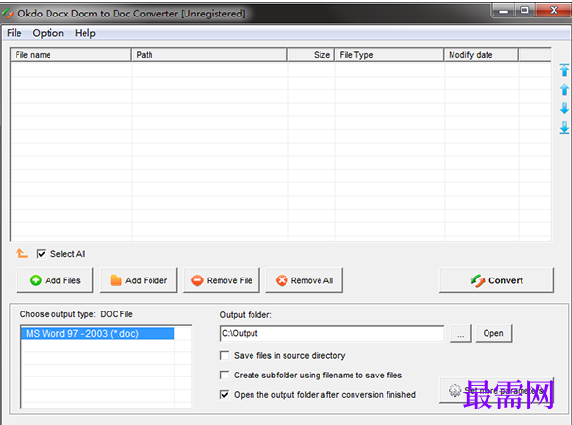
Task: Move selected file to top of list
Action: coord(564,70)
